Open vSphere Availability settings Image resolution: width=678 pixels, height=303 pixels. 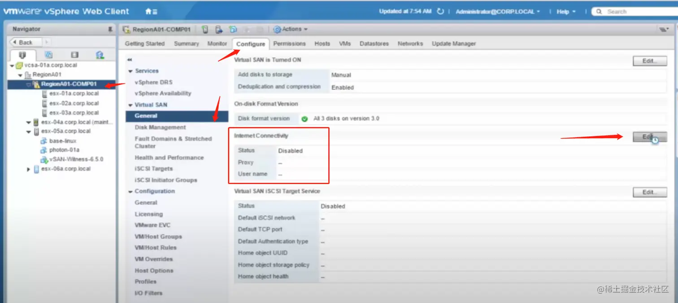(x=163, y=93)
